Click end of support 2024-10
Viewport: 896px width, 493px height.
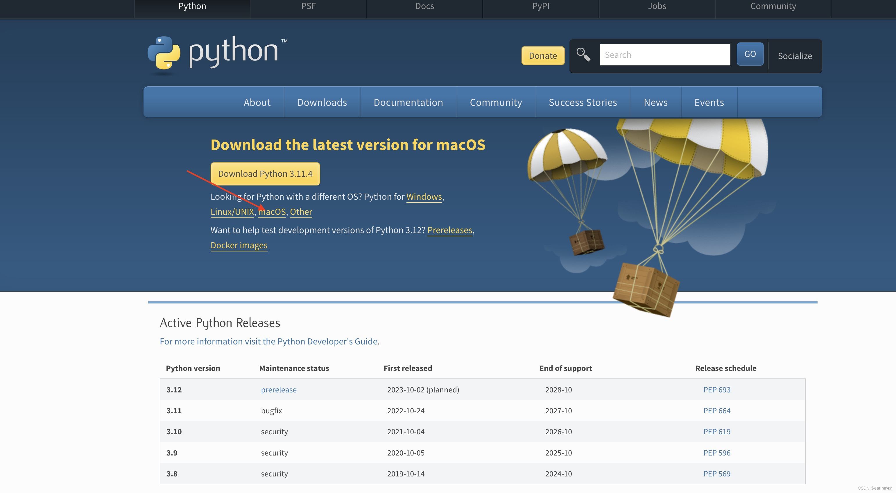(x=558, y=474)
